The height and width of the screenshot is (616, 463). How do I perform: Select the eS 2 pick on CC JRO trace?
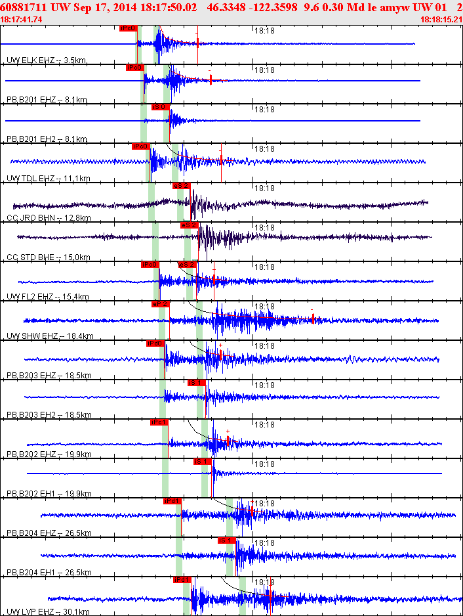point(181,186)
